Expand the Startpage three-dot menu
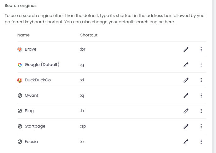This screenshot has height=153, width=216. tap(201, 126)
